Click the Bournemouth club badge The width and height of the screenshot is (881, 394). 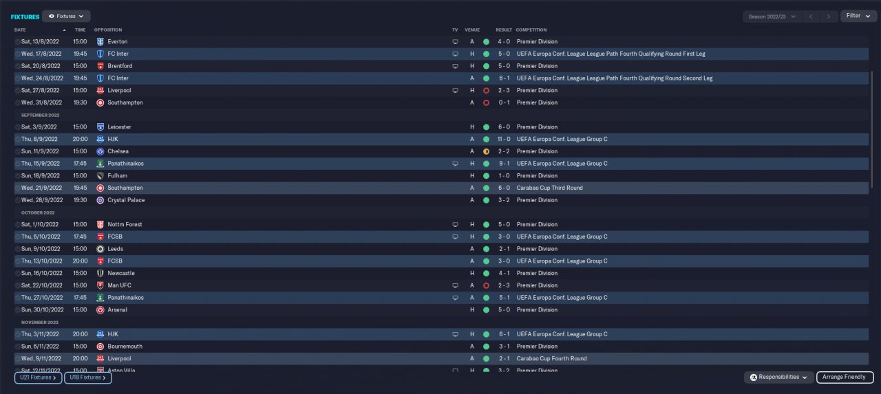(x=100, y=347)
